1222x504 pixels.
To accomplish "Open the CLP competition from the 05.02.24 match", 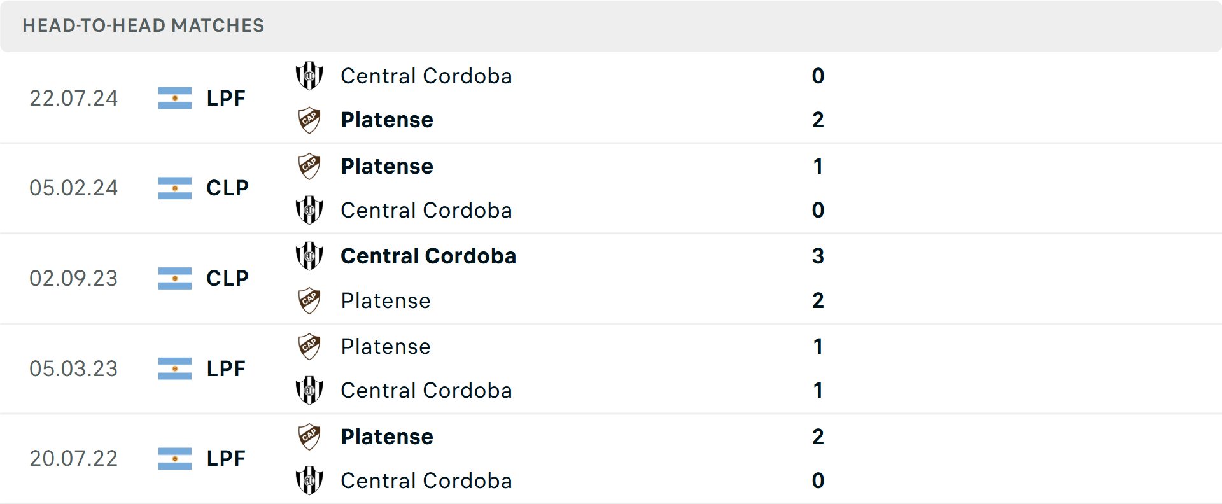I will coord(227,188).
